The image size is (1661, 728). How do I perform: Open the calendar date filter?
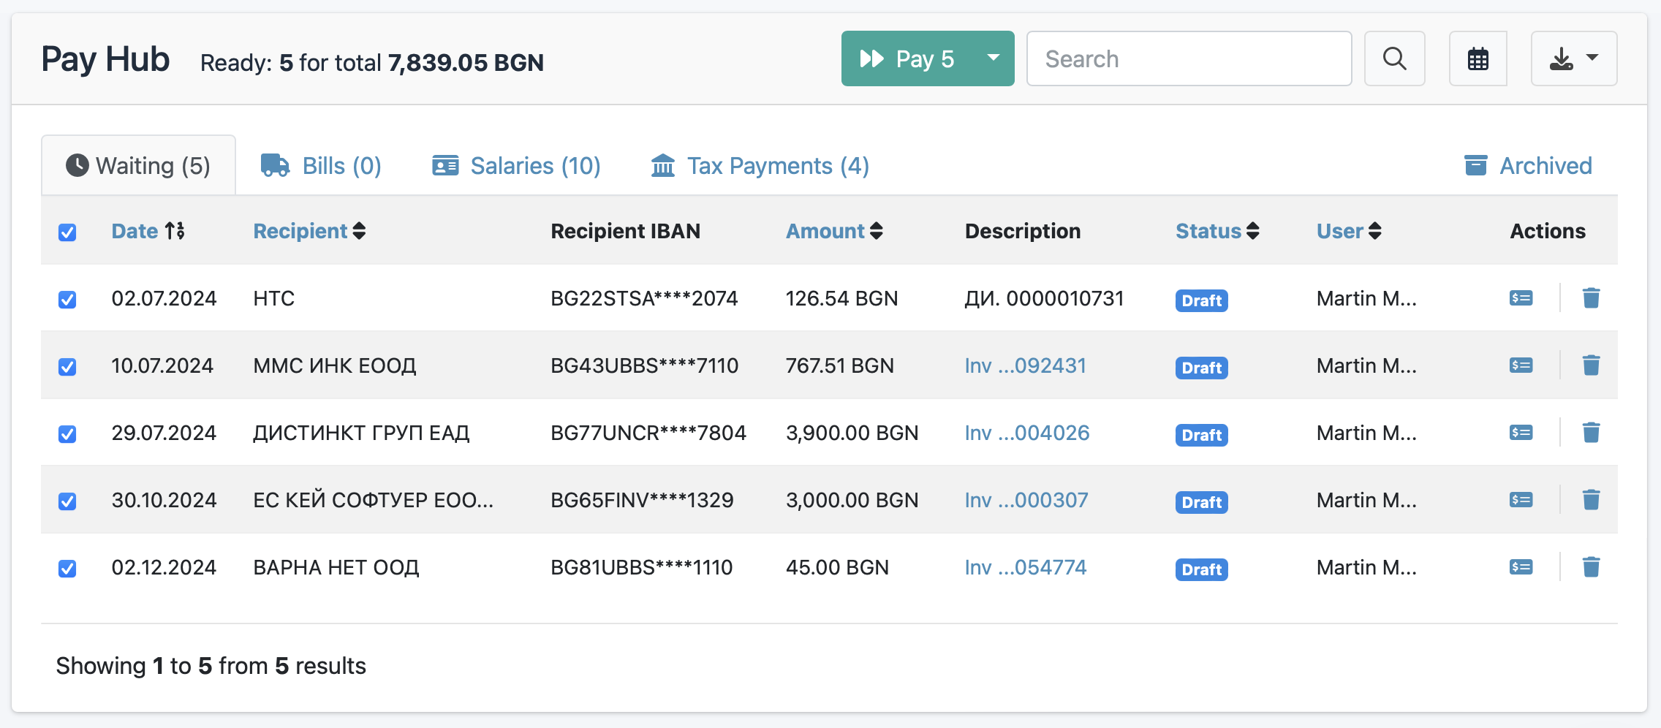click(1478, 58)
